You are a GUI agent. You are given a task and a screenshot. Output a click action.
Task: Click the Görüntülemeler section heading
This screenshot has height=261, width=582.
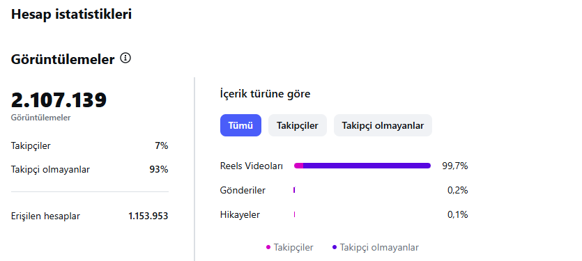click(x=63, y=59)
